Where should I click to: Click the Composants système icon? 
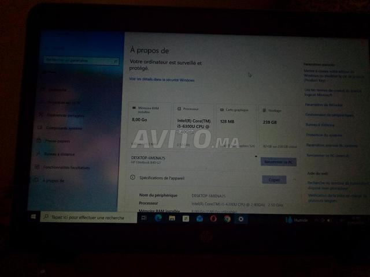[x=40, y=128]
